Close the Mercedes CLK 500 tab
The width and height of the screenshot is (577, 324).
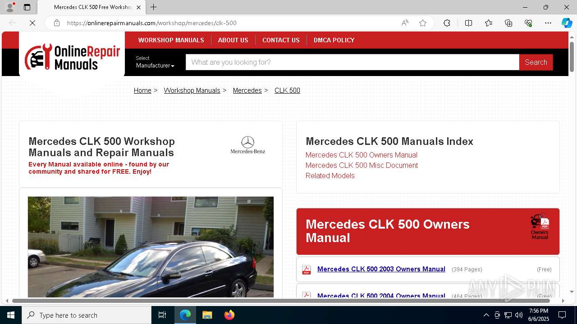pos(138,7)
